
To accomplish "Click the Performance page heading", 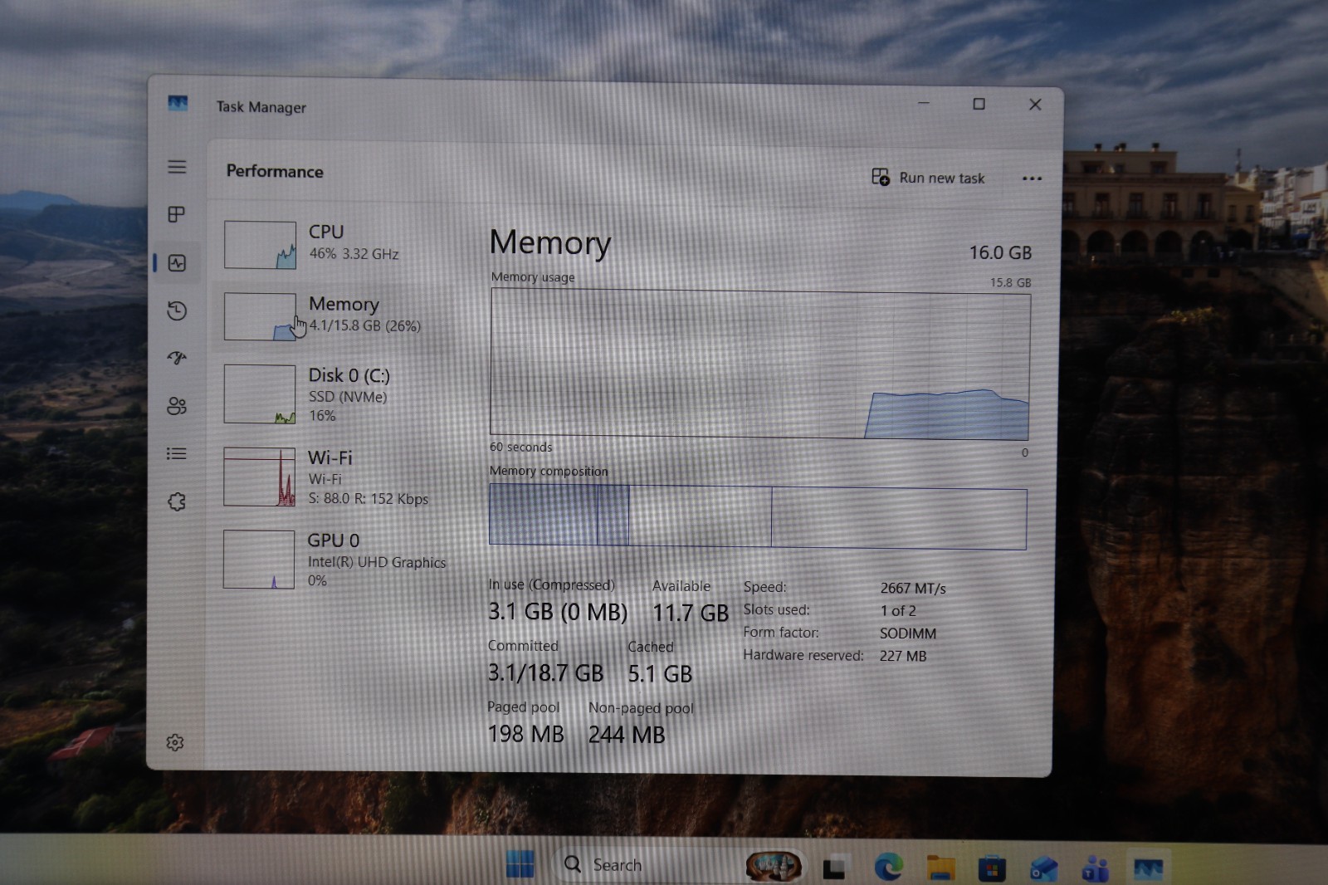I will pyautogui.click(x=275, y=171).
